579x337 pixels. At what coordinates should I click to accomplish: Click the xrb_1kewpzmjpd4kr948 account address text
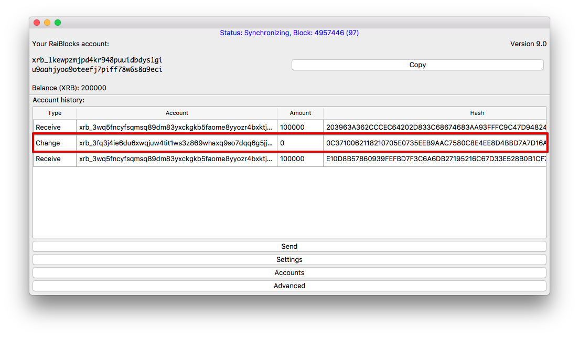[97, 65]
